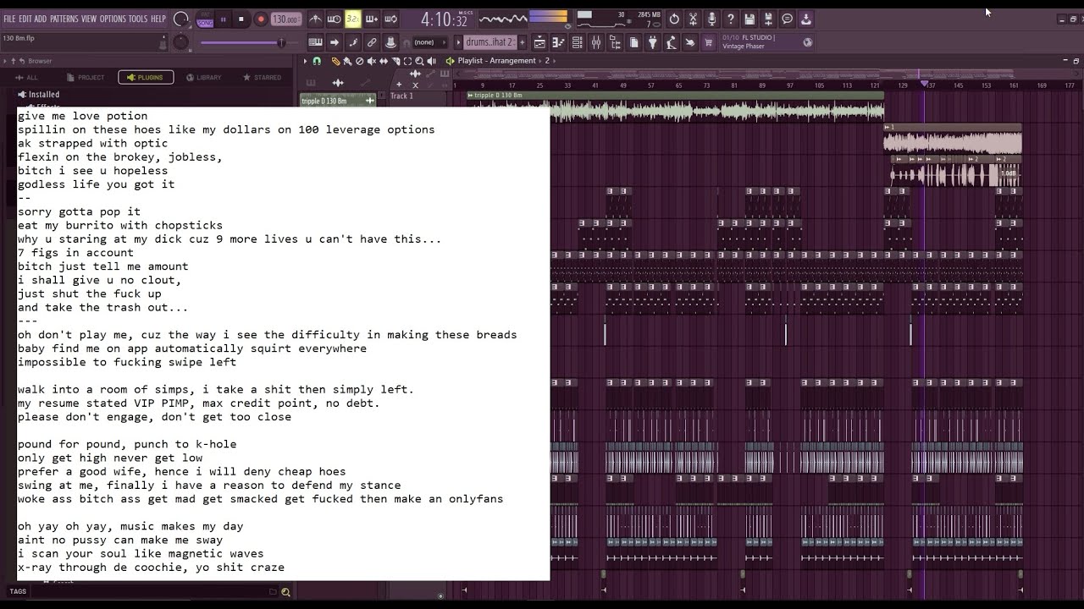Arm the record button
Image resolution: width=1084 pixels, height=609 pixels.
[261, 19]
